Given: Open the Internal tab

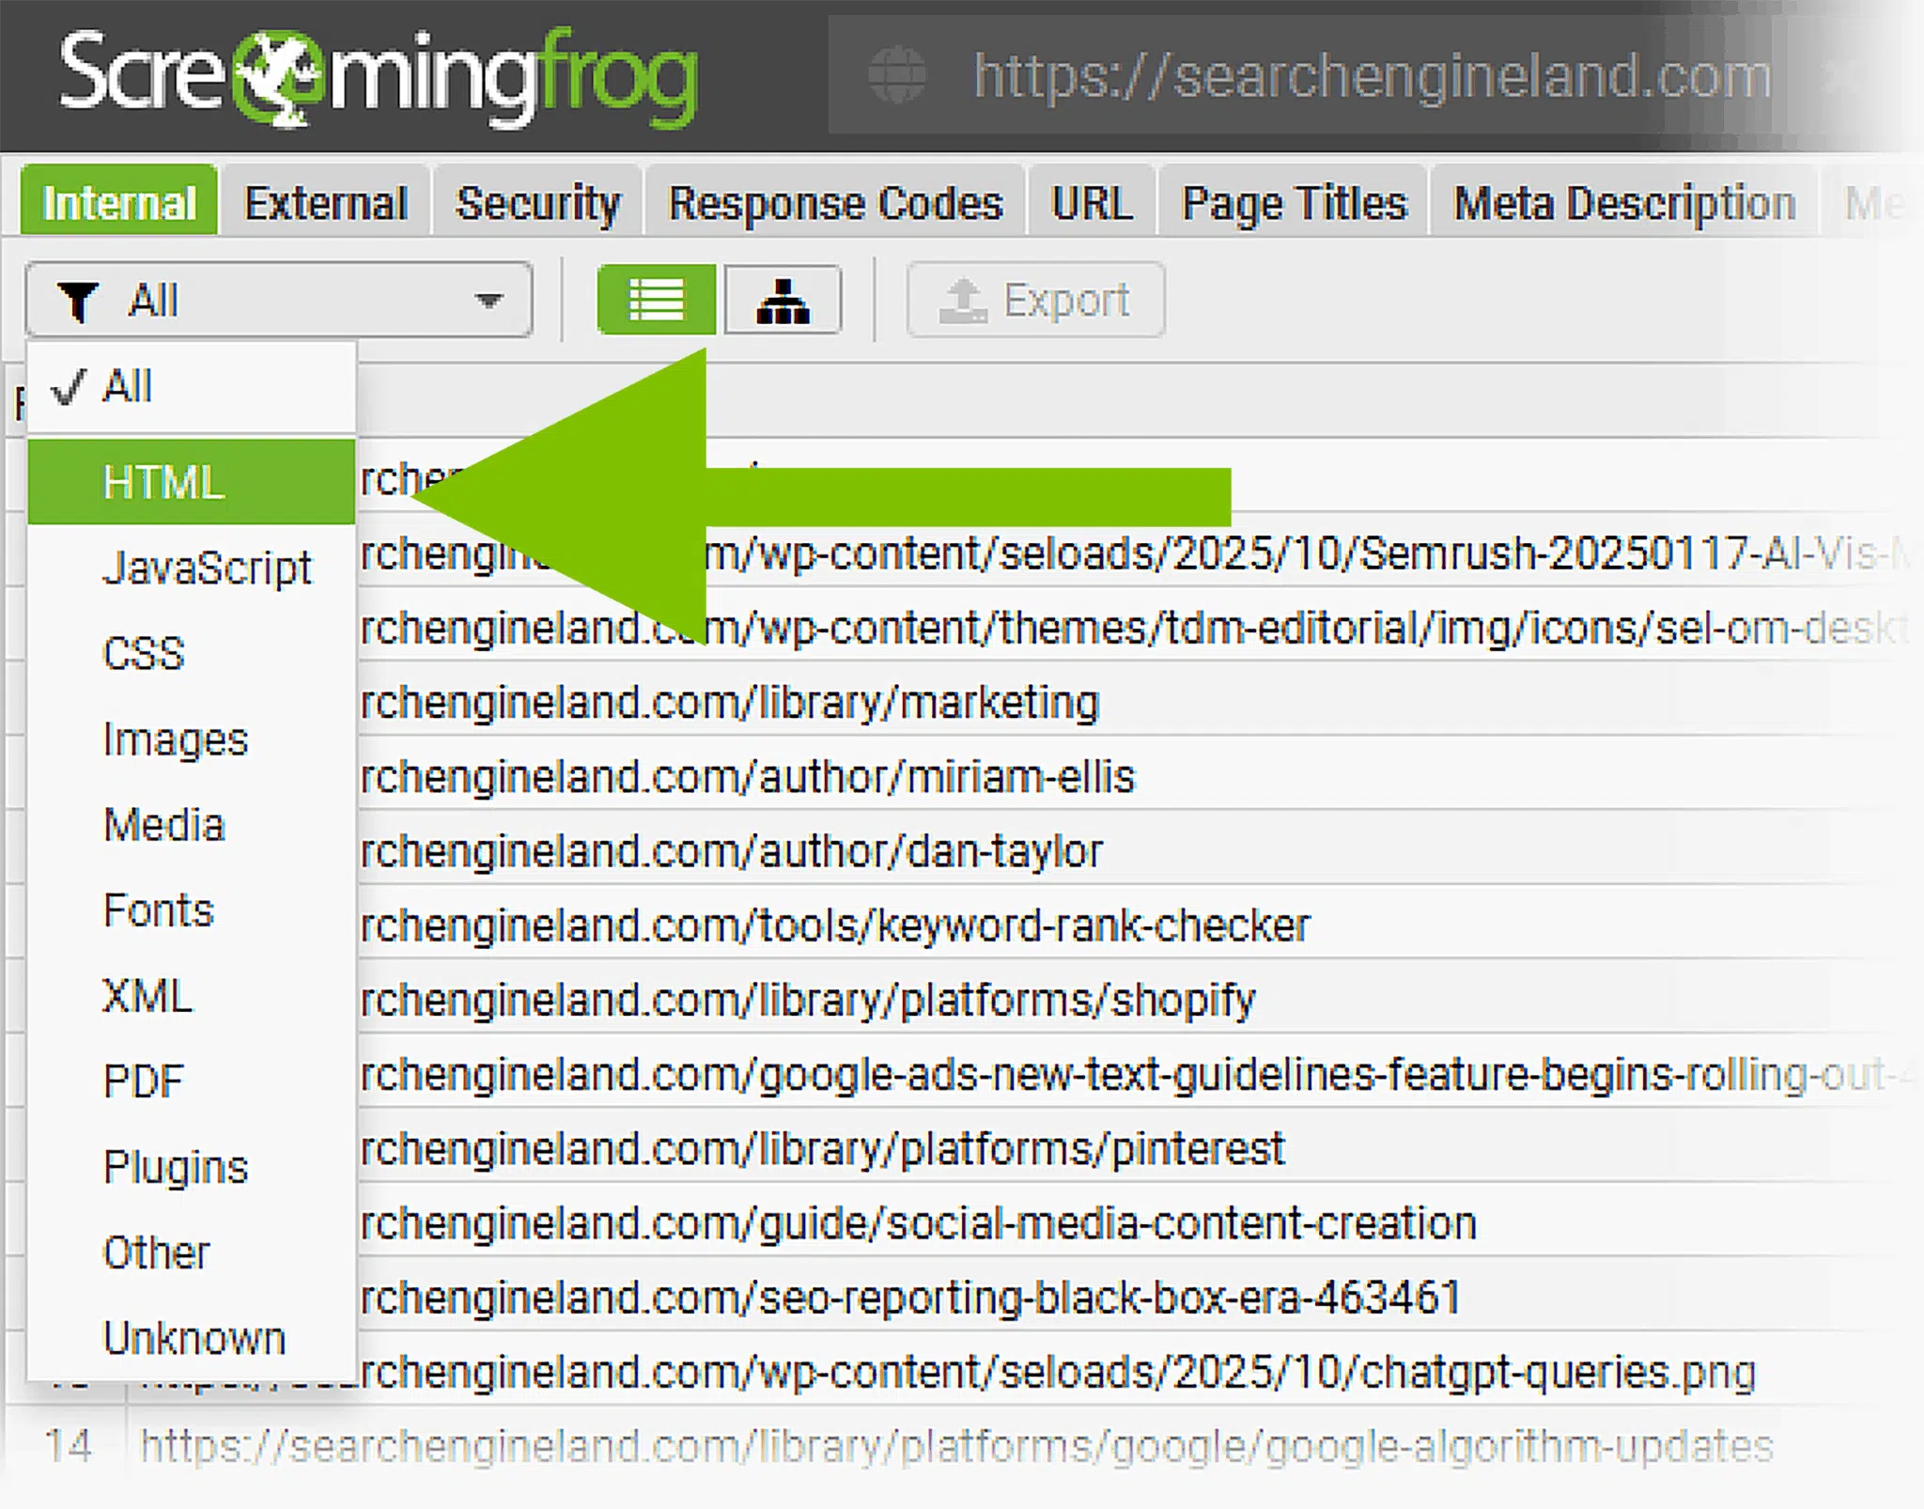Looking at the screenshot, I should [119, 202].
